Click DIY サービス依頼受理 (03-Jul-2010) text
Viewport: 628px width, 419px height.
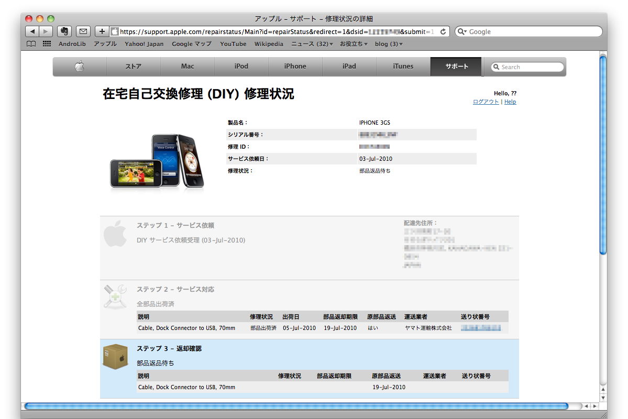tap(191, 240)
